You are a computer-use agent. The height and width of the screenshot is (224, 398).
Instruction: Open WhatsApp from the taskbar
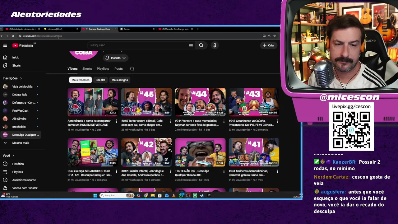181,195
